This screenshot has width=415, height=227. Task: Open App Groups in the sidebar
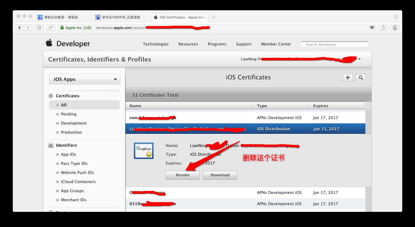(x=72, y=191)
